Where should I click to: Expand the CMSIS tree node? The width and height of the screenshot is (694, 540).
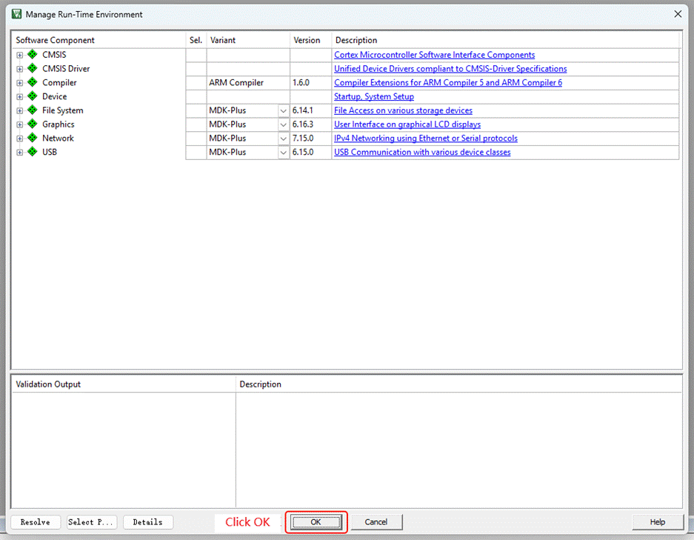(x=19, y=56)
